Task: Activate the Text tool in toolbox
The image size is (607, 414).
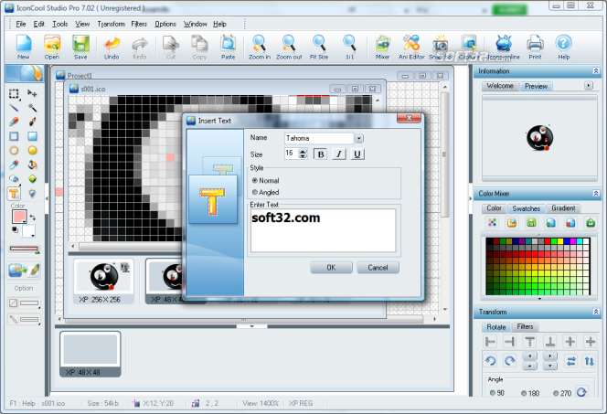Action: click(14, 193)
